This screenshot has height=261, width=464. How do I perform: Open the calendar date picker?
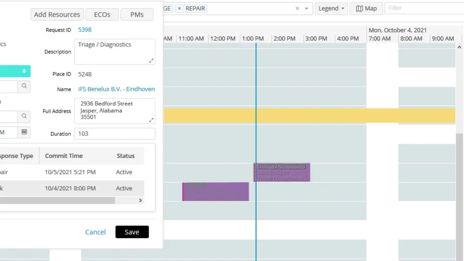coord(24,132)
